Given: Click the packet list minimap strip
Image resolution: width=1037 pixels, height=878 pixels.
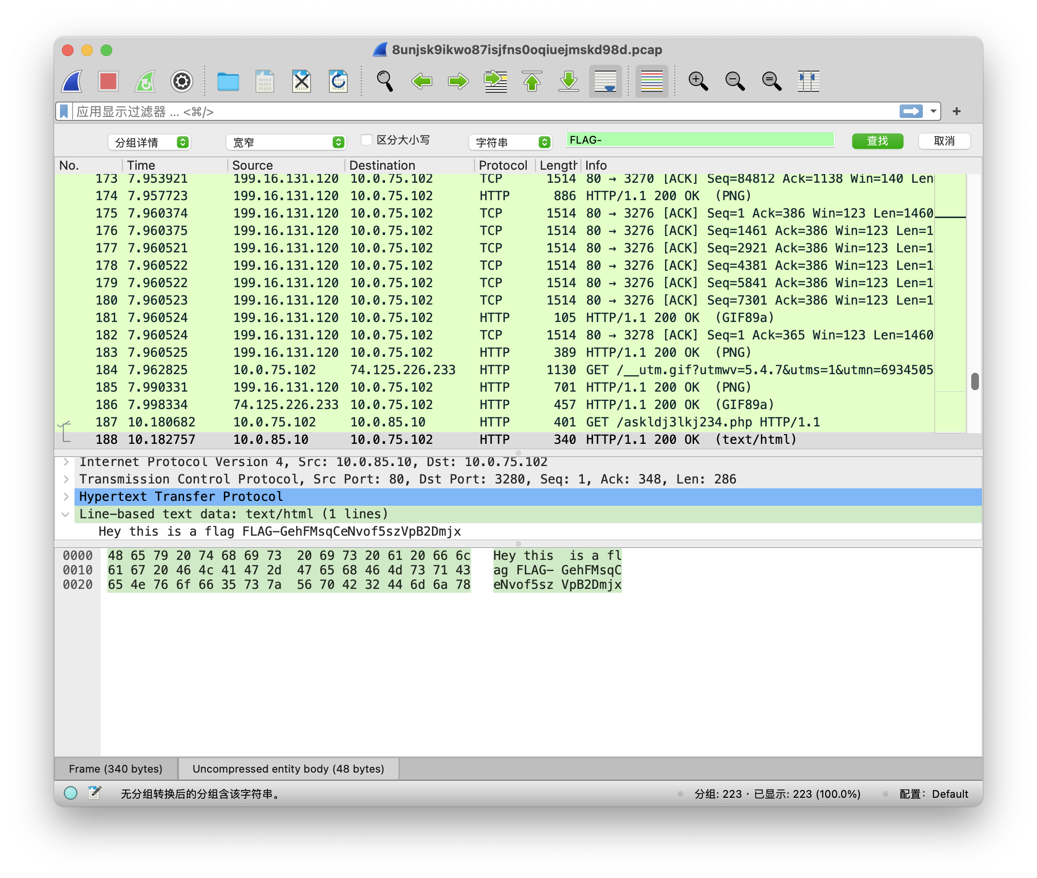Looking at the screenshot, I should point(950,304).
